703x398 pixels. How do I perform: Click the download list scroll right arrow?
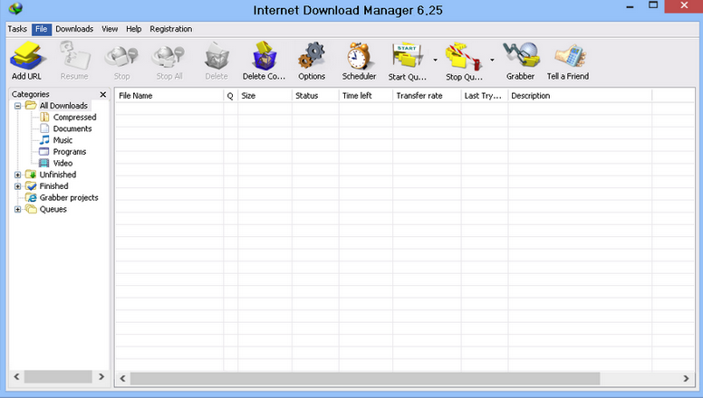click(686, 378)
